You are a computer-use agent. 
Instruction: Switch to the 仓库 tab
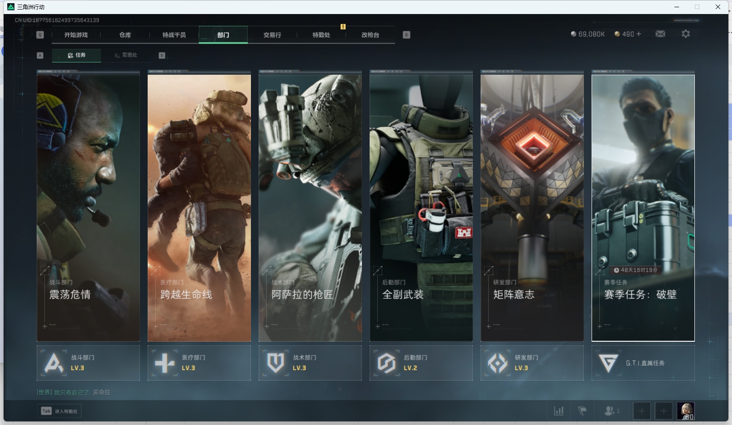(125, 35)
